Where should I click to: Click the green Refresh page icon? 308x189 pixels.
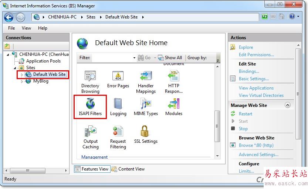point(265,16)
